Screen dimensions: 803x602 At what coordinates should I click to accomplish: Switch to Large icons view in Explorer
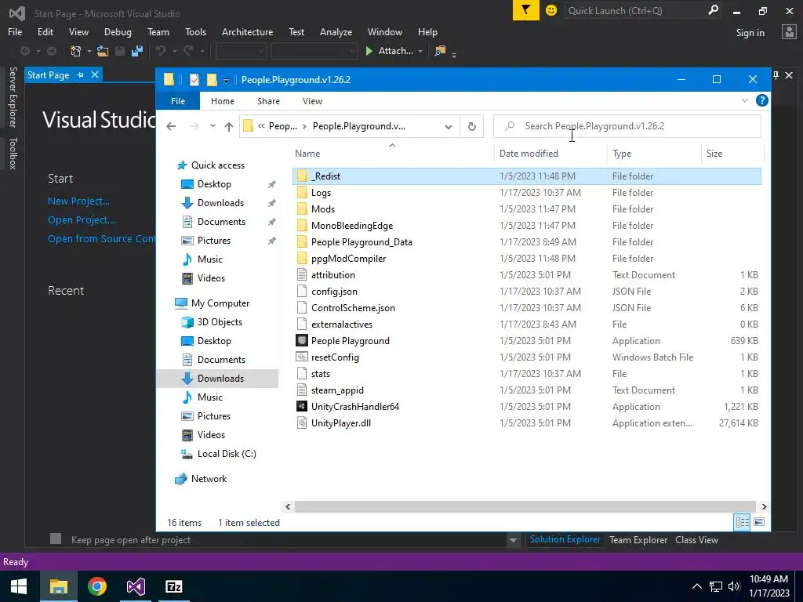tap(759, 521)
